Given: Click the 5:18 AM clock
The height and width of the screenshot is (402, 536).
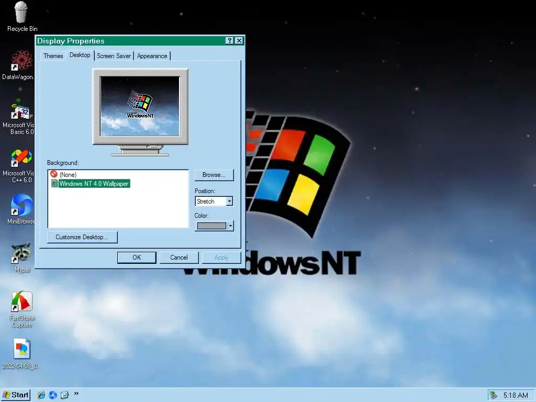Looking at the screenshot, I should tap(516, 396).
